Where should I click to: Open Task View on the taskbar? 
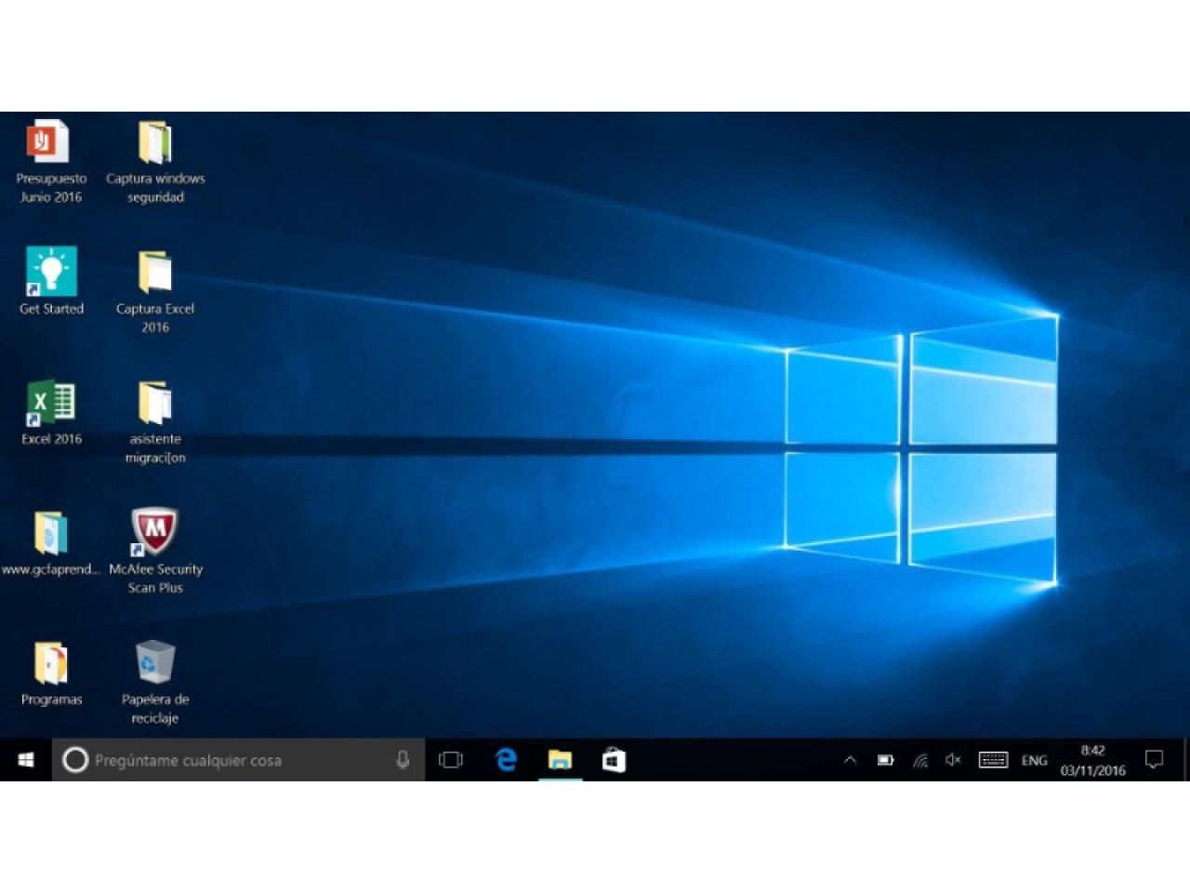click(x=451, y=760)
